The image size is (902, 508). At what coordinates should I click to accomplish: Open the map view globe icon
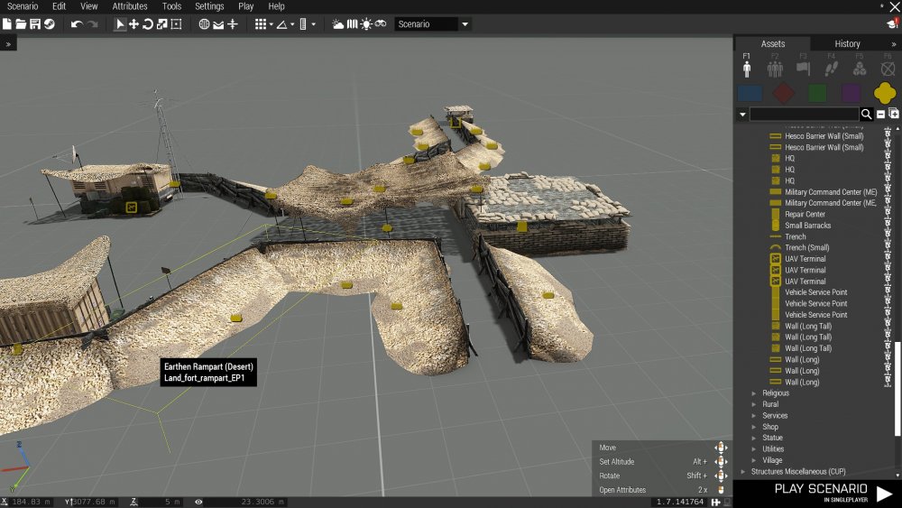pos(204,24)
